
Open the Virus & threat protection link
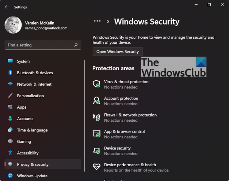[126, 82]
